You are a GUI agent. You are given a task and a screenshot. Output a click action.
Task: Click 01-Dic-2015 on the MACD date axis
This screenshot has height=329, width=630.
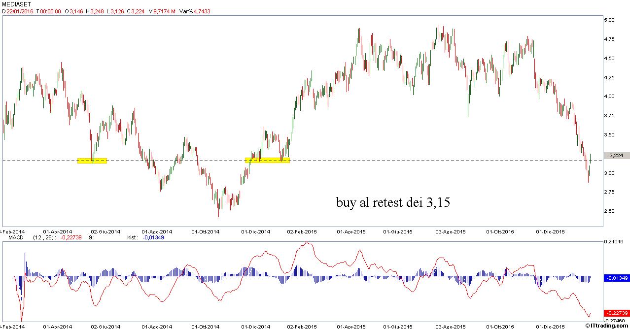pyautogui.click(x=550, y=326)
